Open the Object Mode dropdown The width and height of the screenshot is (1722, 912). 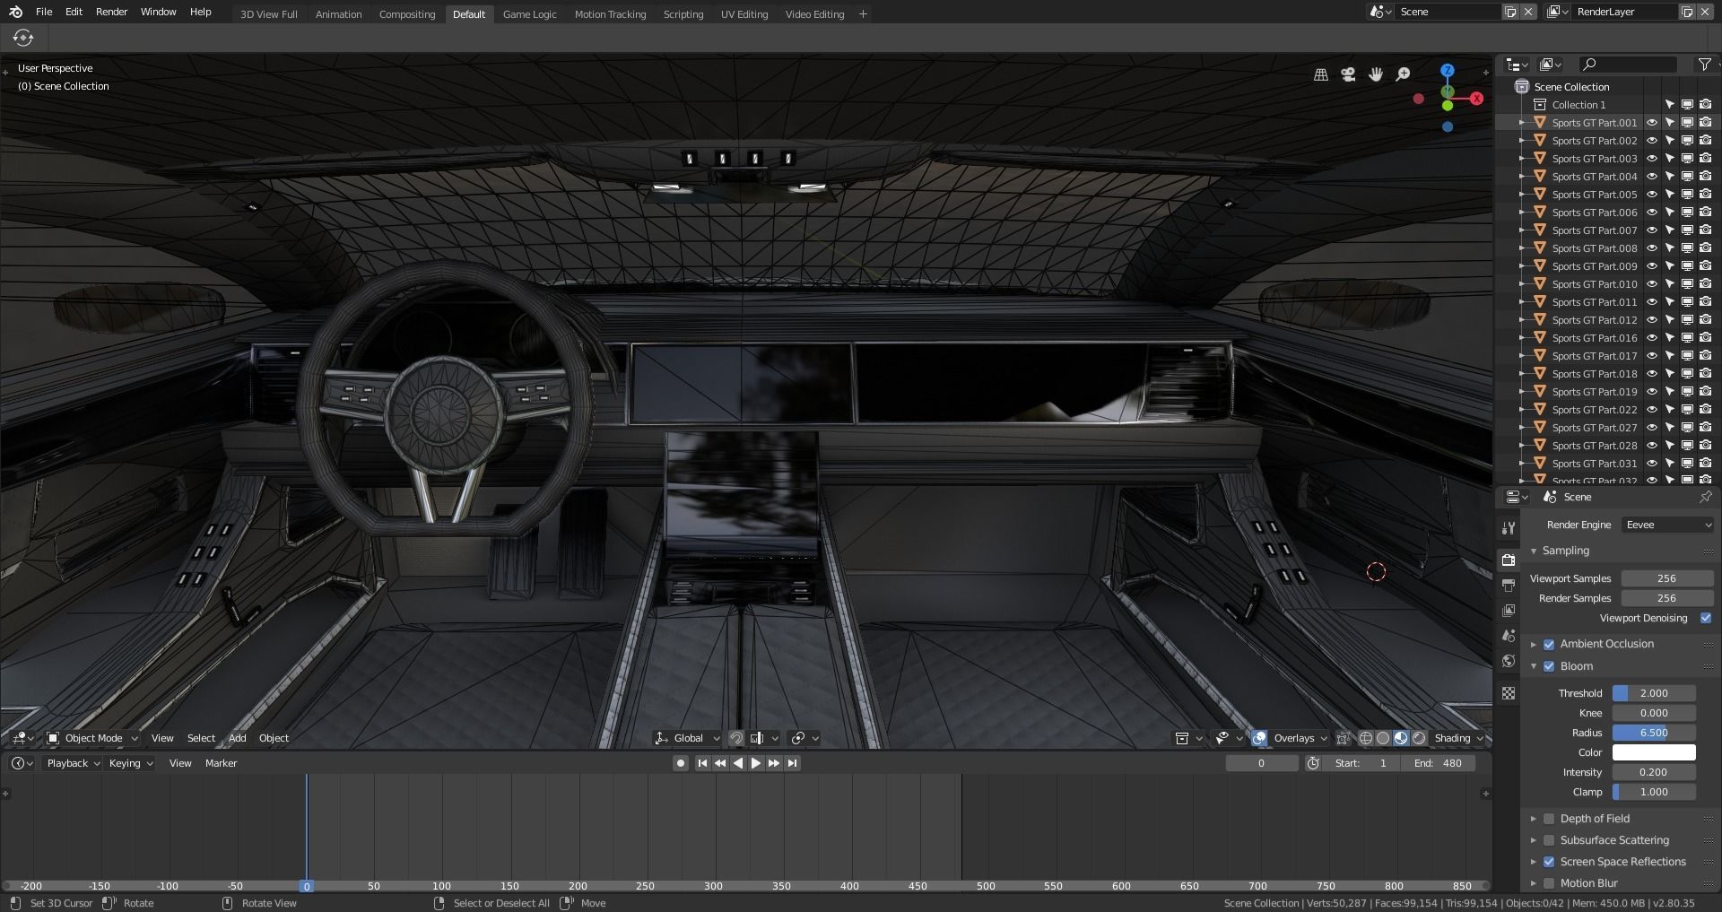point(92,738)
